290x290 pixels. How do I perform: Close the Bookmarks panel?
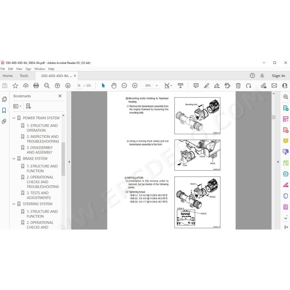pyautogui.click(x=60, y=96)
